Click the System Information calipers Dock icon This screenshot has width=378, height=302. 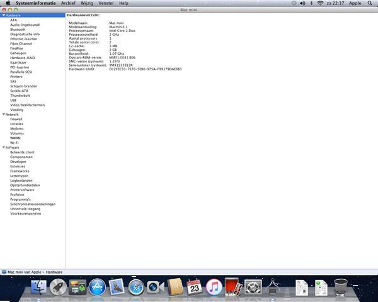[272, 287]
